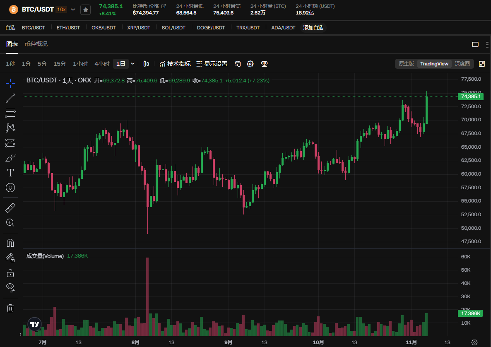Delete drawings with trash icon
This screenshot has height=347, width=491.
pyautogui.click(x=10, y=308)
